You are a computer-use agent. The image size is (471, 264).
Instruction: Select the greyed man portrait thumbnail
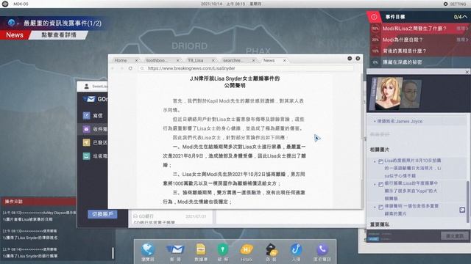pyautogui.click(x=411, y=94)
